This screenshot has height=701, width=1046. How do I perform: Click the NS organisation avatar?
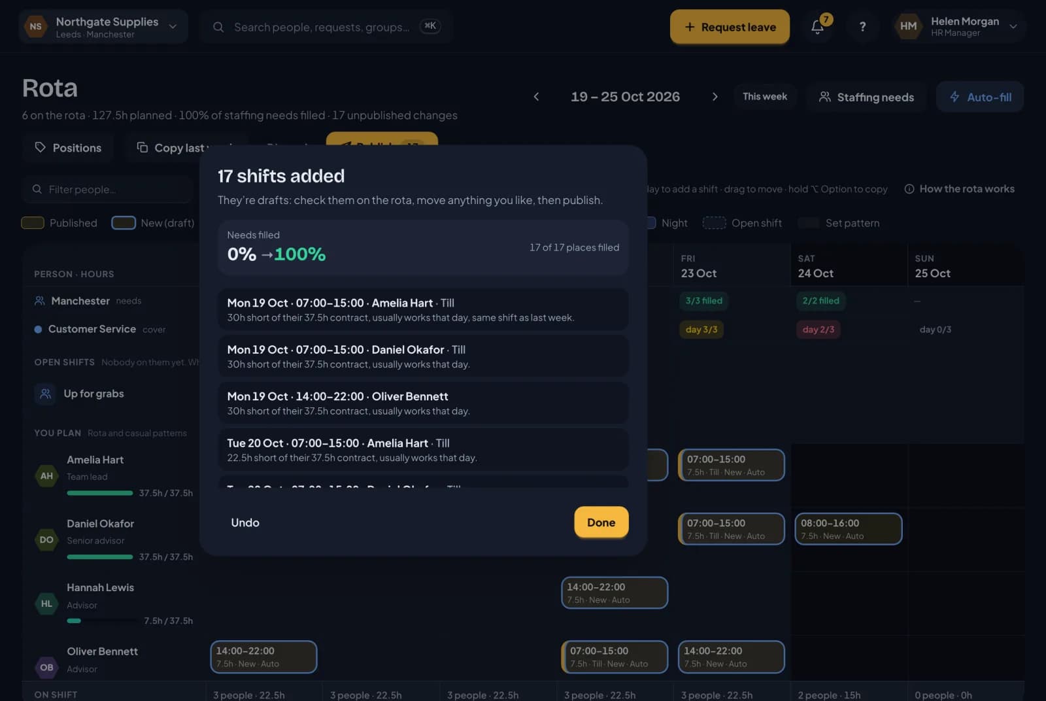pyautogui.click(x=35, y=27)
